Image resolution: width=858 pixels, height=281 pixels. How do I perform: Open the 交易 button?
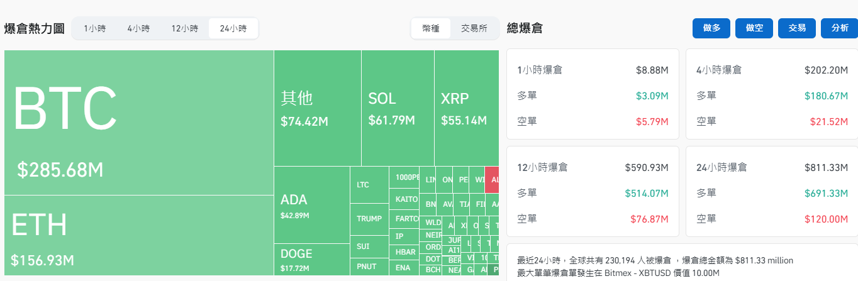tap(797, 28)
